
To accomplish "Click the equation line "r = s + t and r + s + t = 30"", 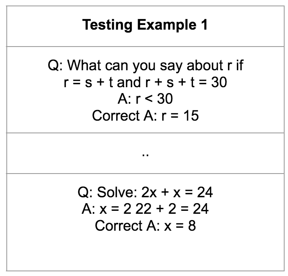I will point(145,82).
